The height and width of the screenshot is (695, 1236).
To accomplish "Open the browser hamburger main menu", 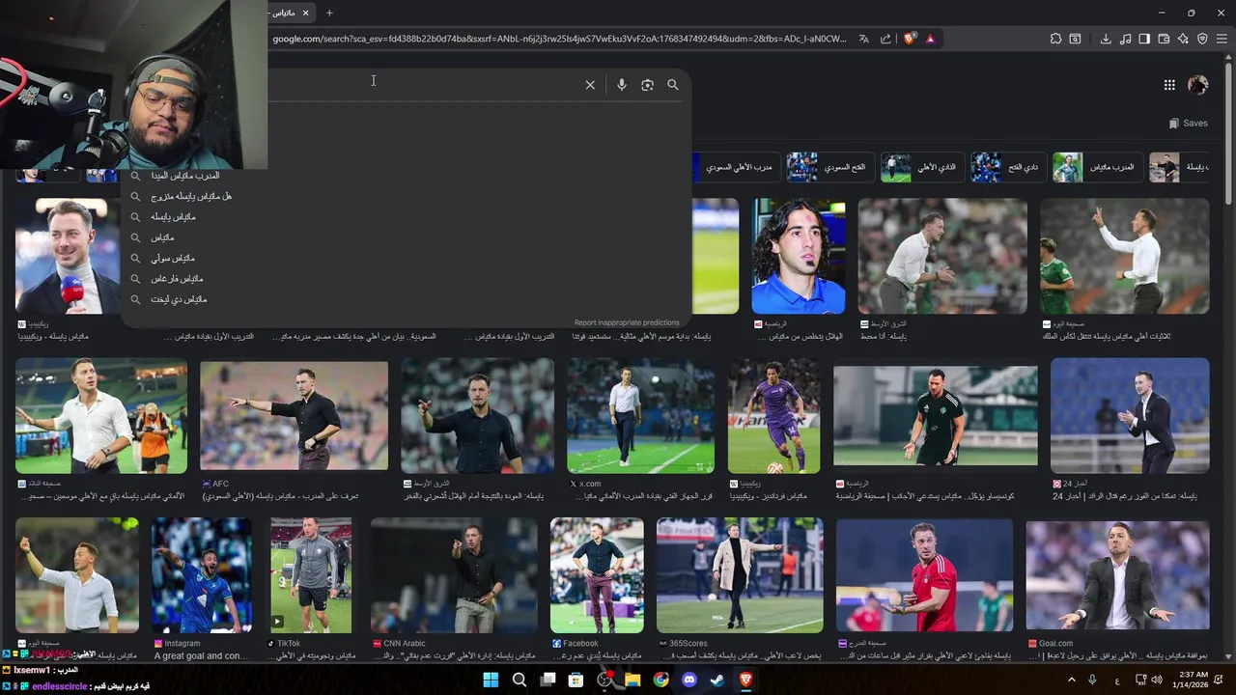I will coord(1222,39).
